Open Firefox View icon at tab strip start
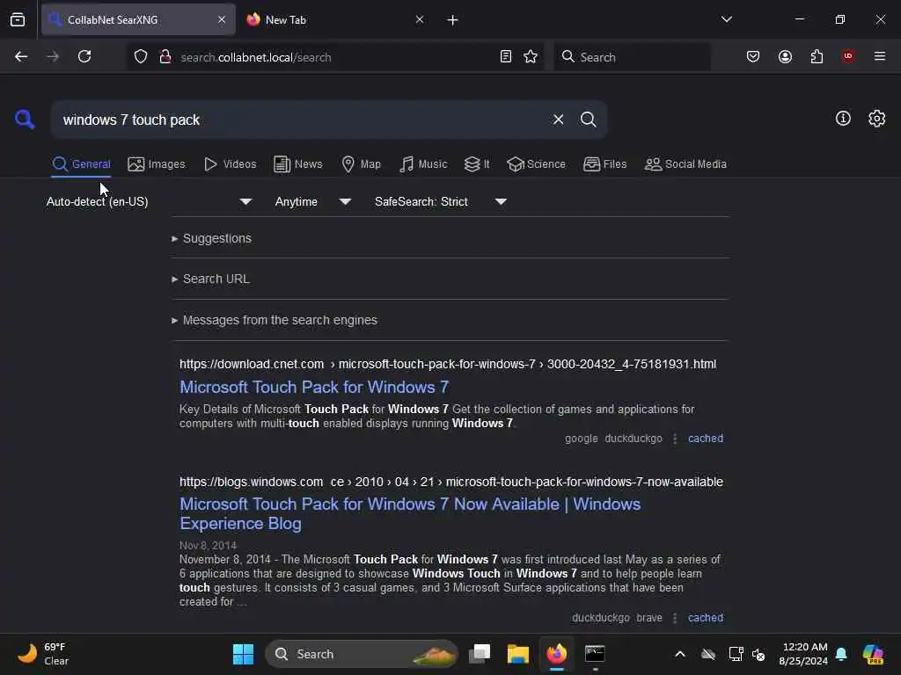This screenshot has height=675, width=901. click(18, 19)
